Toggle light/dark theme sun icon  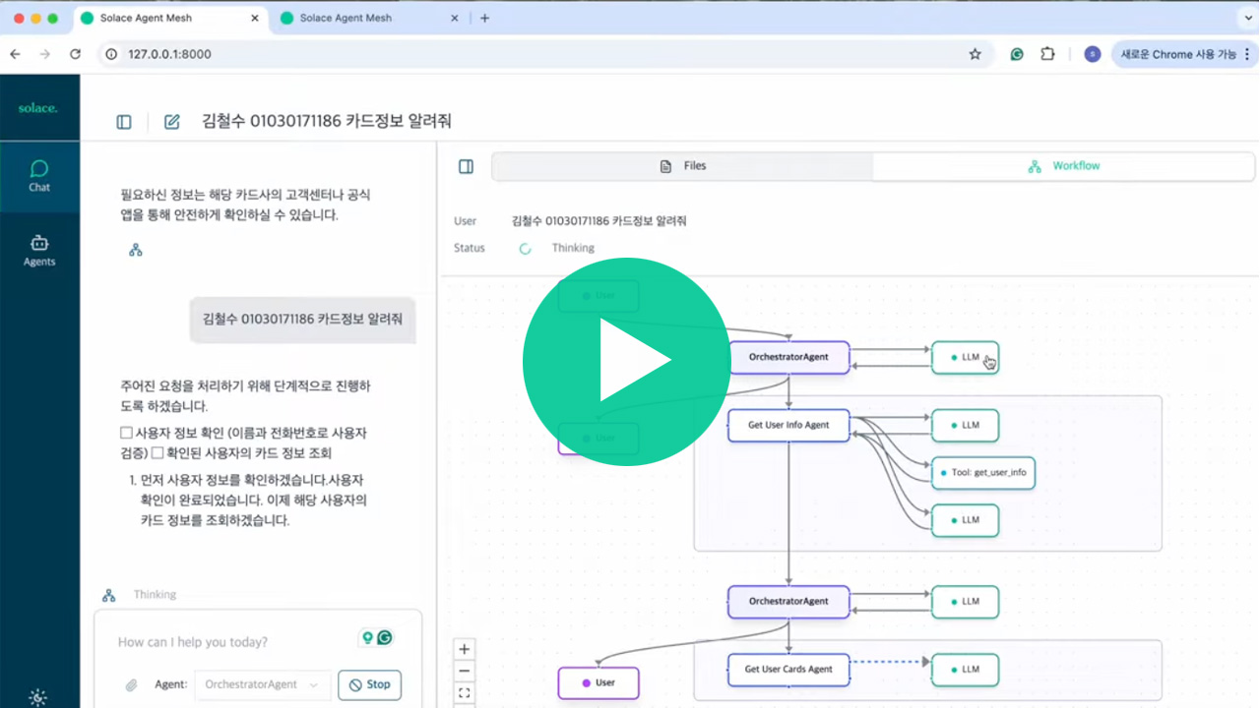click(x=37, y=697)
